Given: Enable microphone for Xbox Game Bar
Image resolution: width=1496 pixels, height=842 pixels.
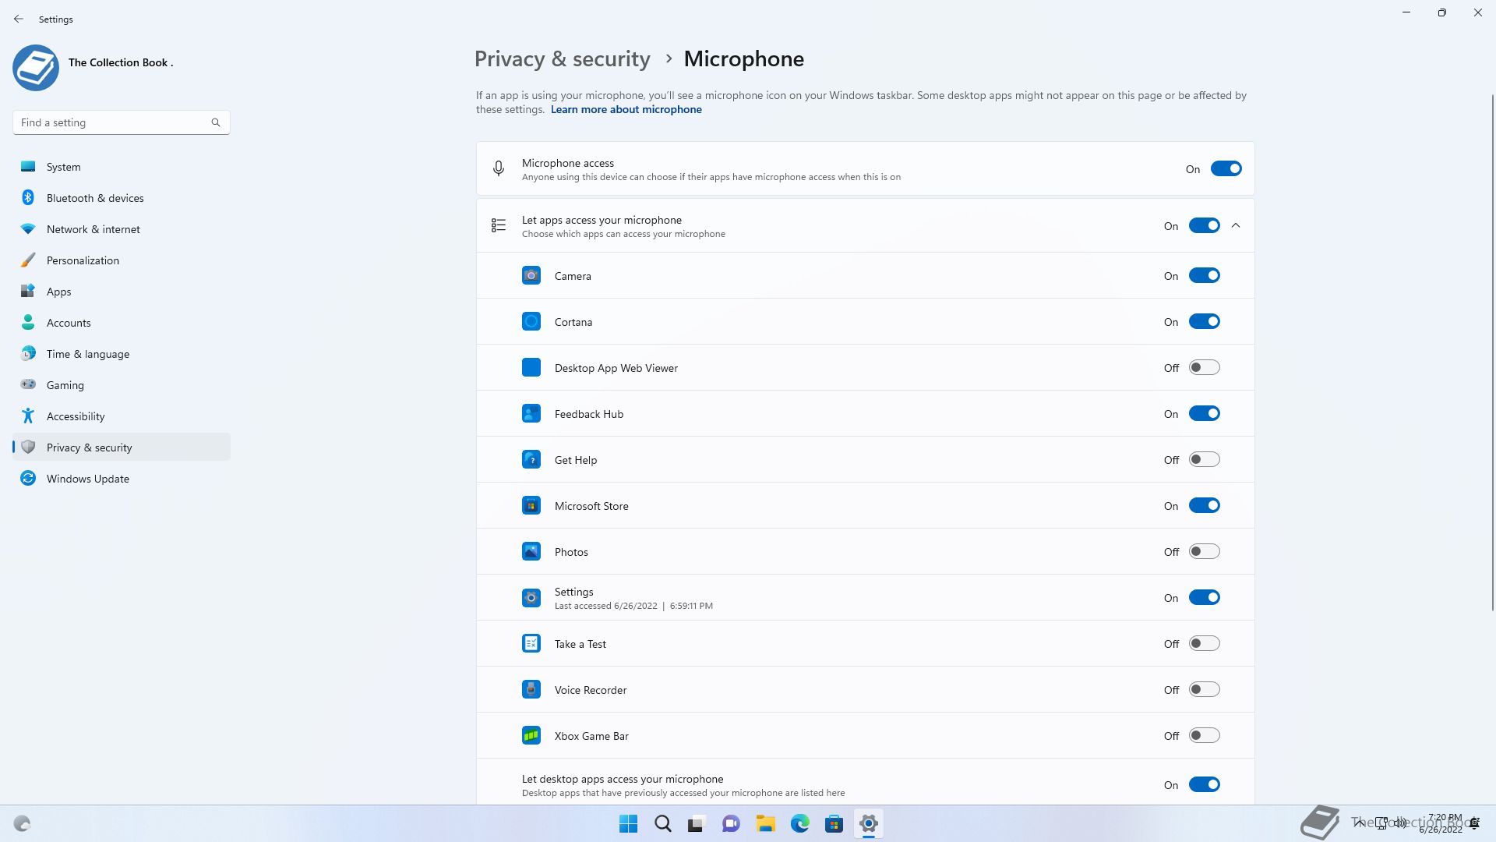Looking at the screenshot, I should point(1204,736).
